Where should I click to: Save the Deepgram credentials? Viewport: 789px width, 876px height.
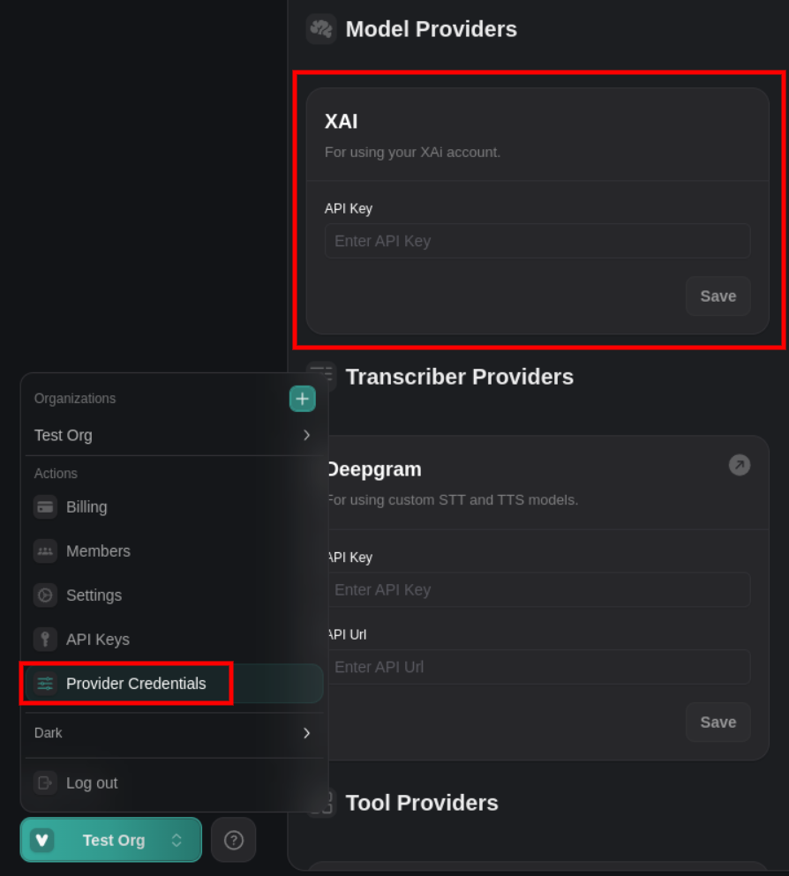(718, 723)
